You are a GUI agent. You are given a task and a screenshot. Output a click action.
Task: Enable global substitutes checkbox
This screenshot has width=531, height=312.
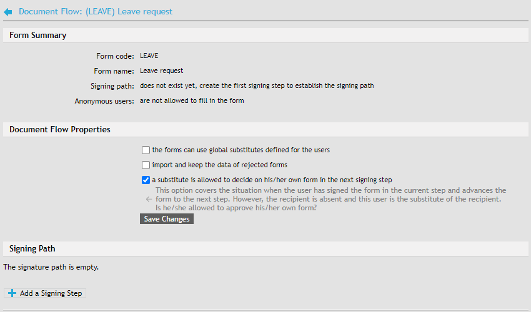pyautogui.click(x=146, y=150)
